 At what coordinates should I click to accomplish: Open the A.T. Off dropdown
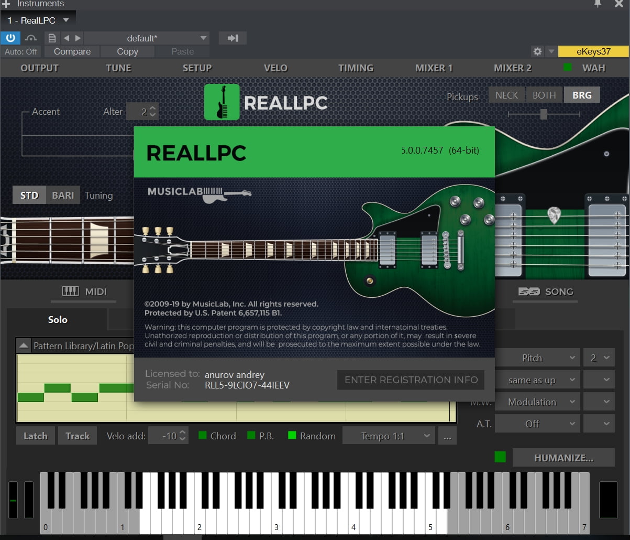[x=537, y=424]
